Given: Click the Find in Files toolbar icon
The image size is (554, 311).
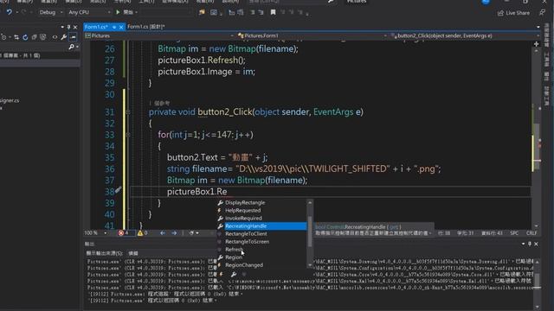Looking at the screenshot, I should click(x=202, y=12).
